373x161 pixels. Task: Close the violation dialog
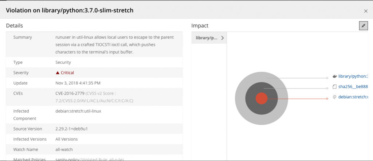pyautogui.click(x=366, y=11)
